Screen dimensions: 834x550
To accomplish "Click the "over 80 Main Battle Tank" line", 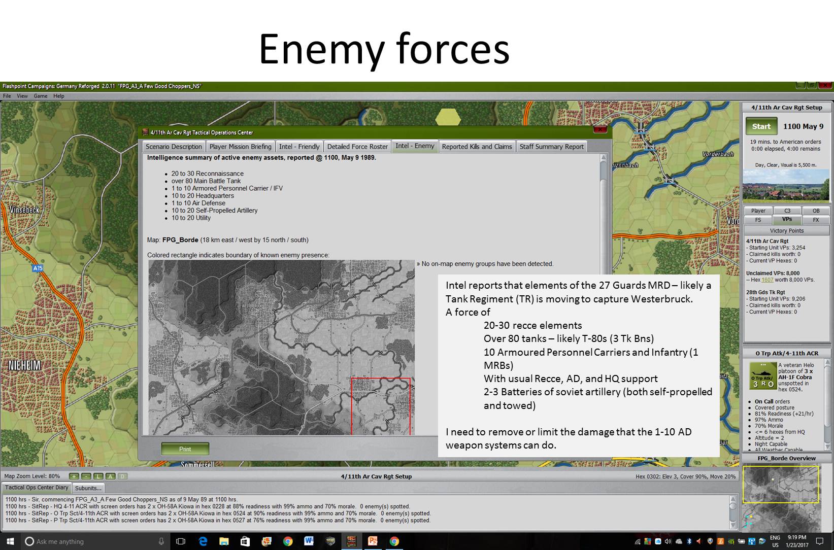I will [206, 181].
